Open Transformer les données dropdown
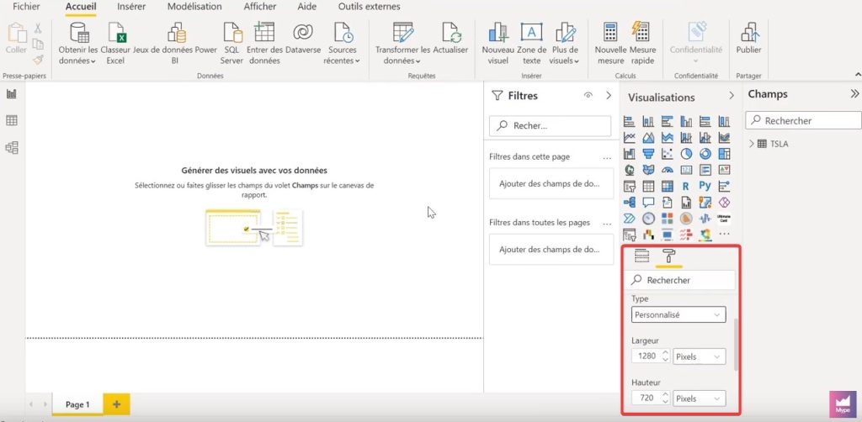Screen dimensions: 862x422 pyautogui.click(x=402, y=45)
